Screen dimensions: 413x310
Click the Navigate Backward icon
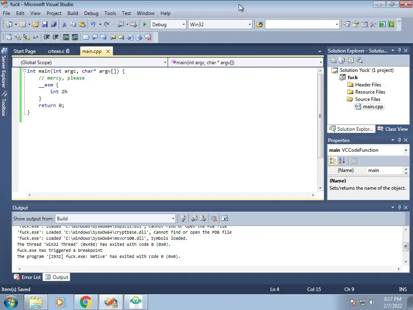121,25
